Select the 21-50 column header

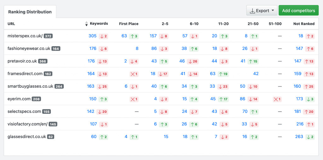click(x=253, y=24)
